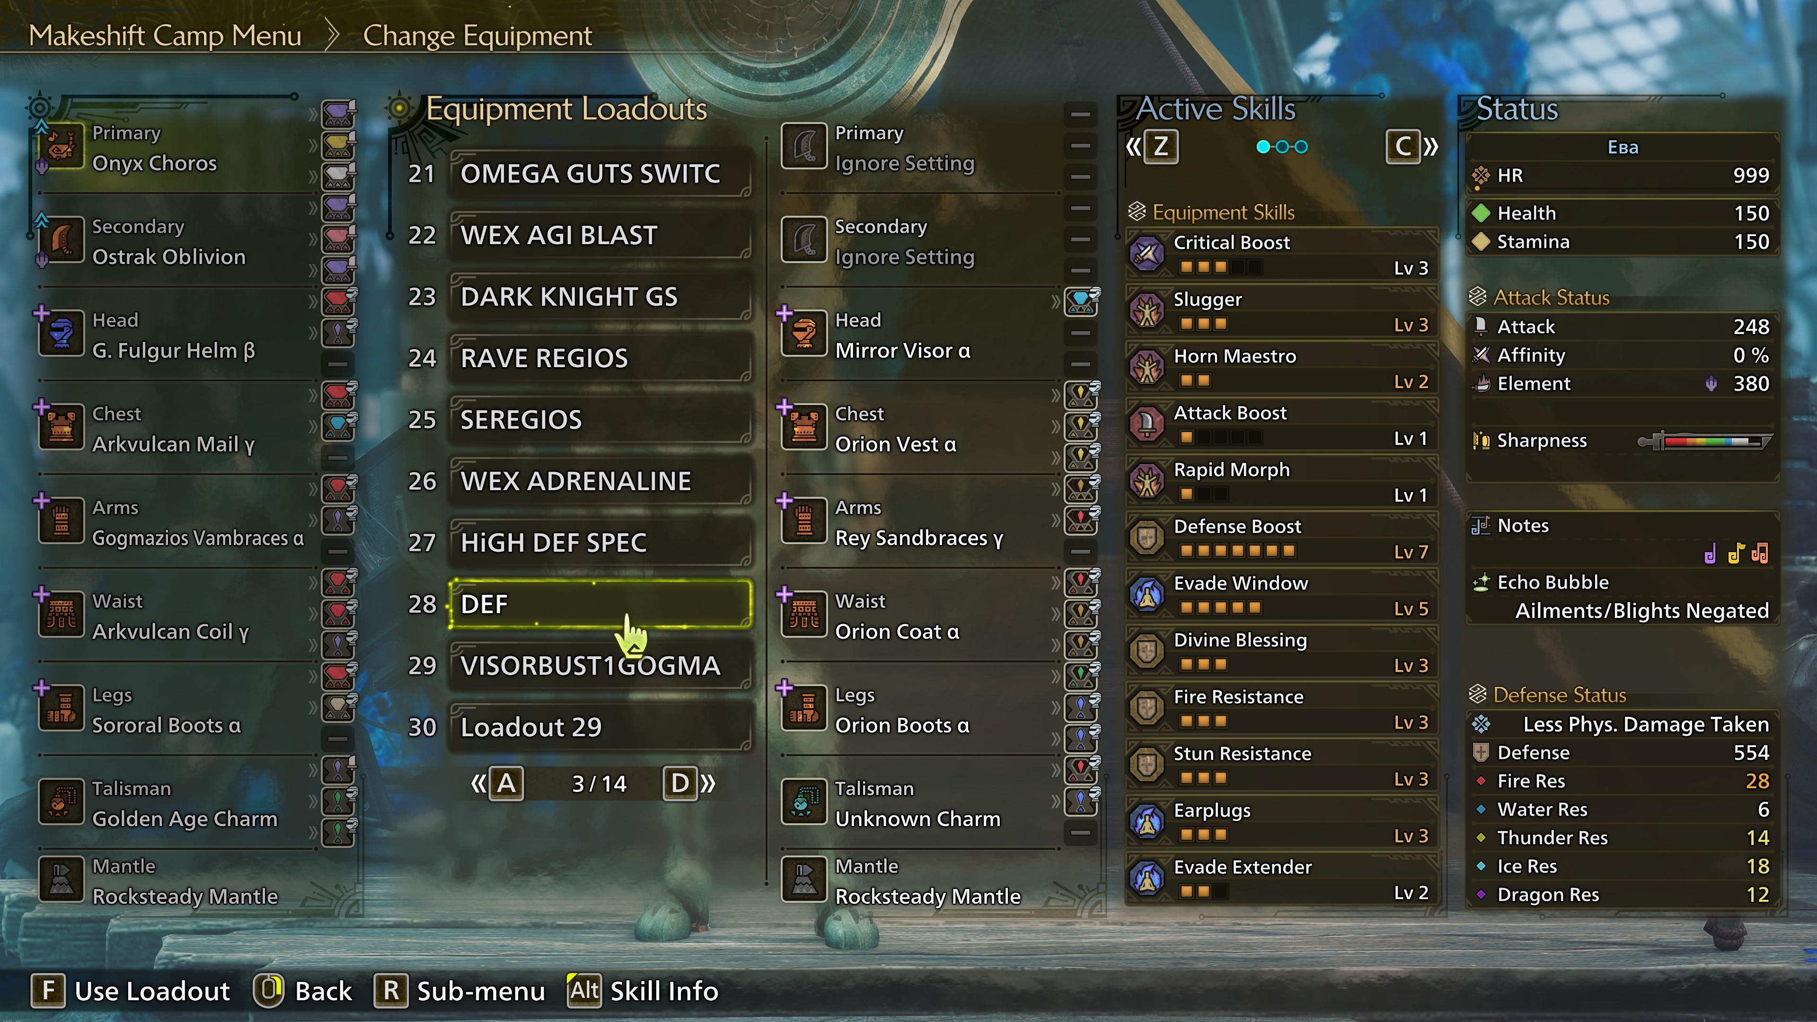Click Use Loadout at the bottom
The width and height of the screenshot is (1817, 1022).
pyautogui.click(x=131, y=991)
